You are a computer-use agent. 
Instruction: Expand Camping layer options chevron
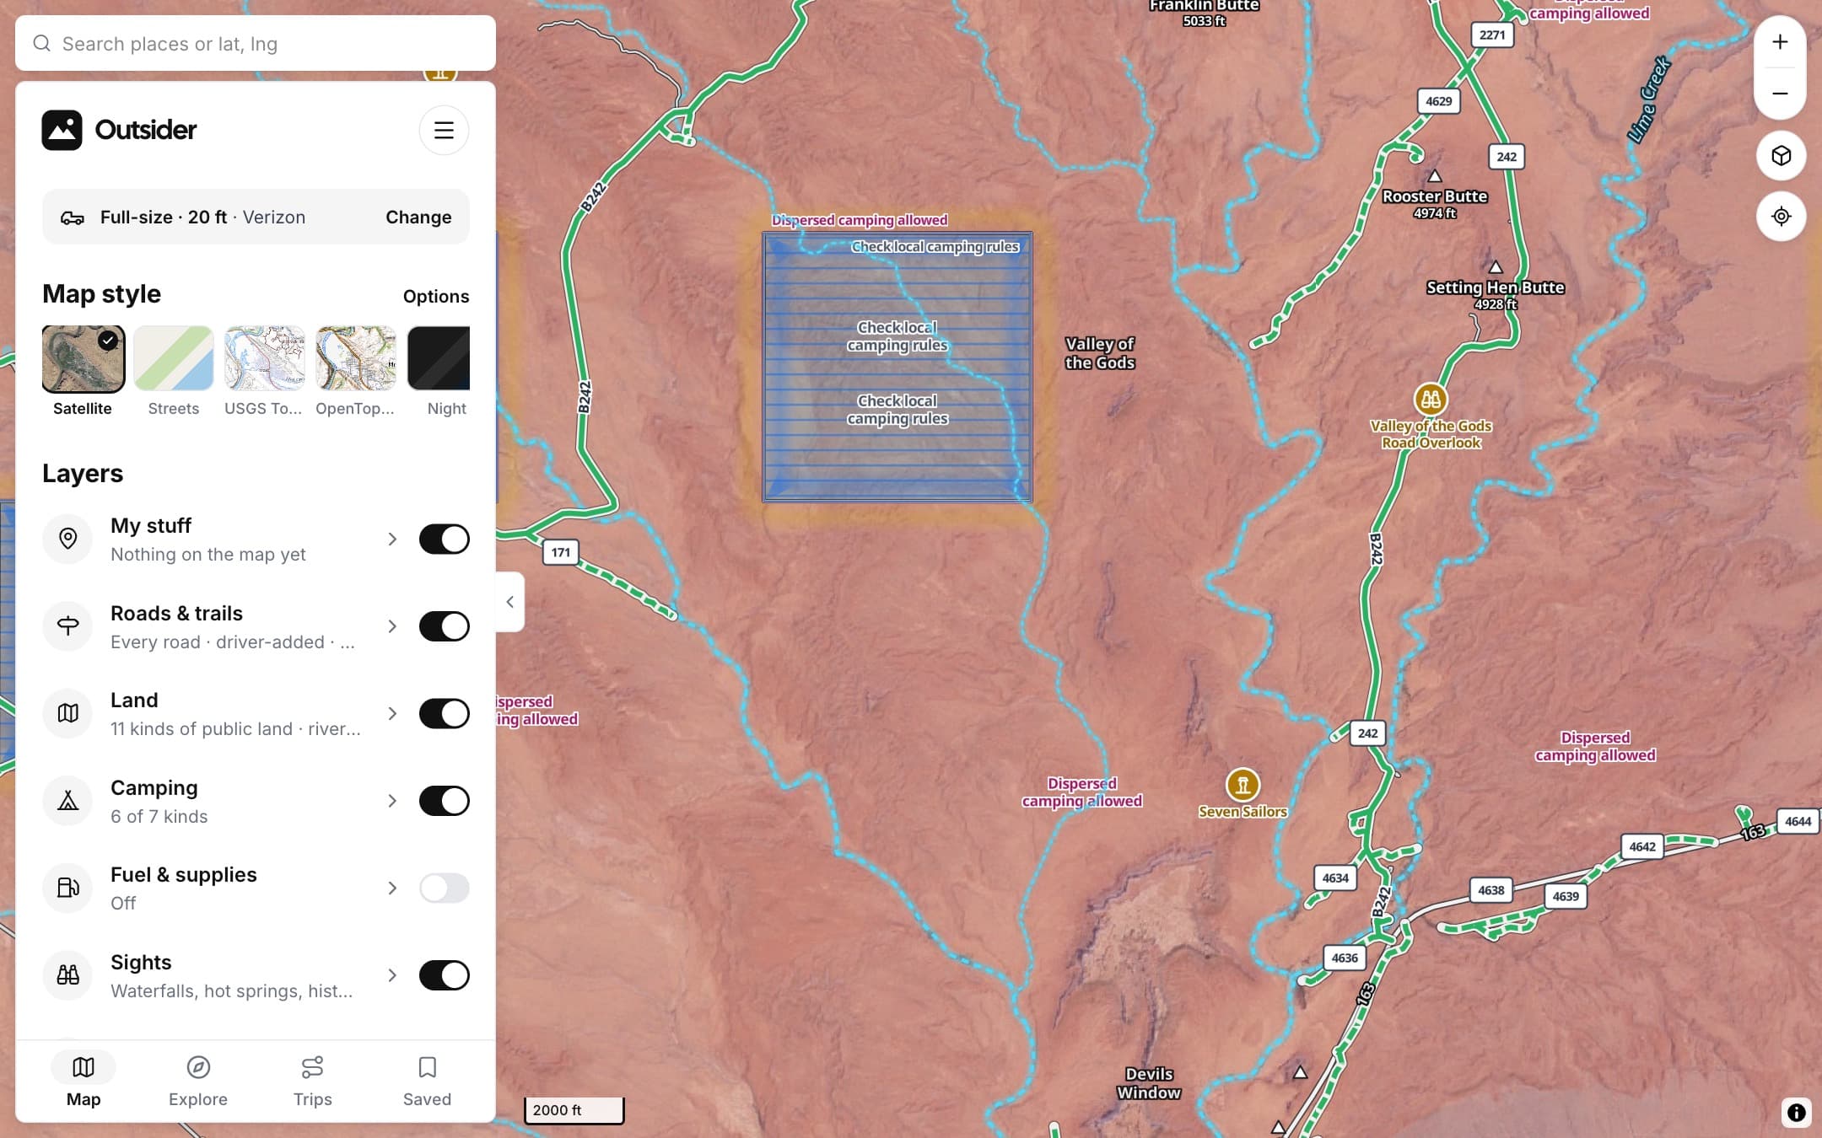pos(392,801)
